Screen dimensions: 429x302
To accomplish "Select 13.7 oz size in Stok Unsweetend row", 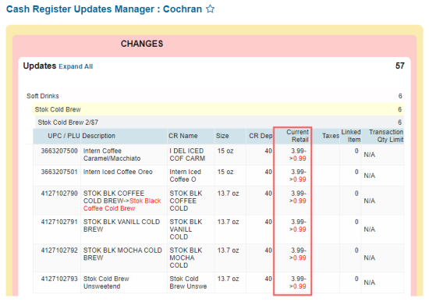I will (x=228, y=279).
